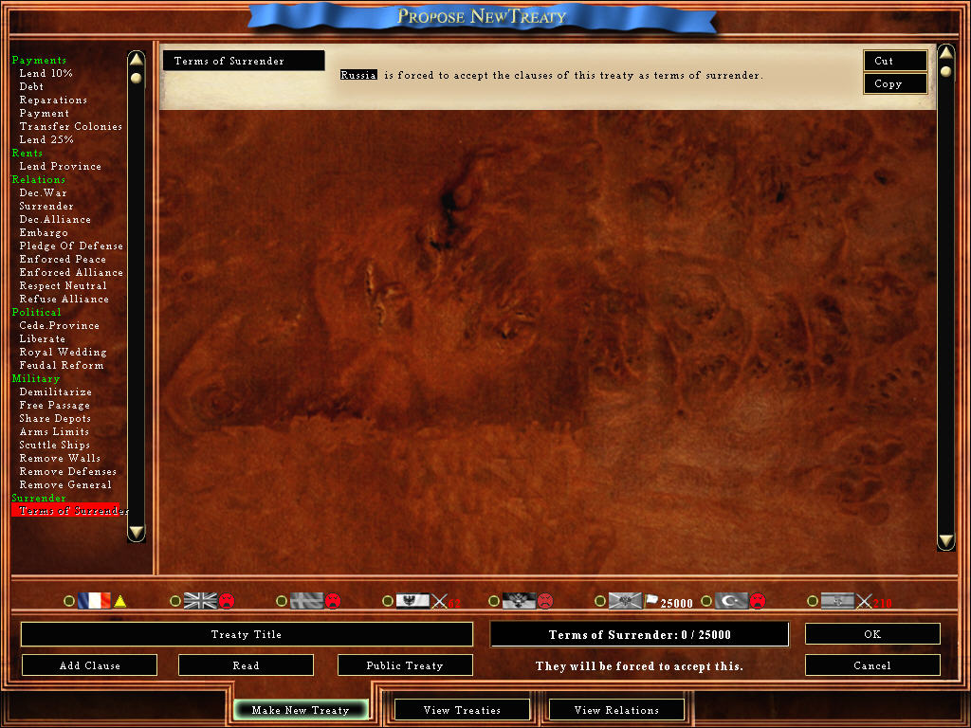The width and height of the screenshot is (971, 728).
Task: Click the crossed swords icon beside 210
Action: (864, 601)
